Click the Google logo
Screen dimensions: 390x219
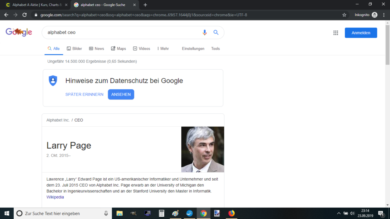(19, 32)
